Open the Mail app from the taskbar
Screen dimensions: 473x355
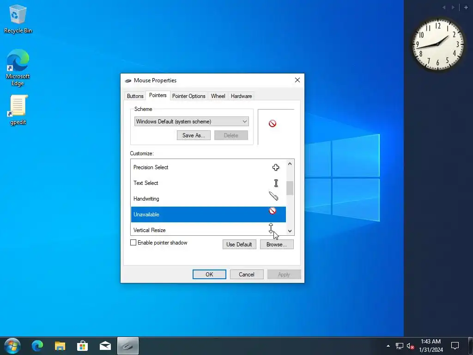[105, 346]
